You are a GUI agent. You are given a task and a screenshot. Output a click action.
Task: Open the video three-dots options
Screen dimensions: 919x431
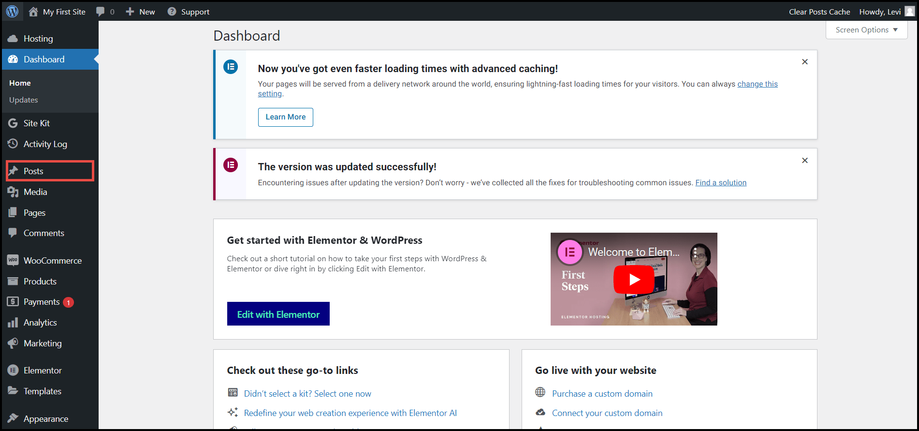[x=695, y=252]
